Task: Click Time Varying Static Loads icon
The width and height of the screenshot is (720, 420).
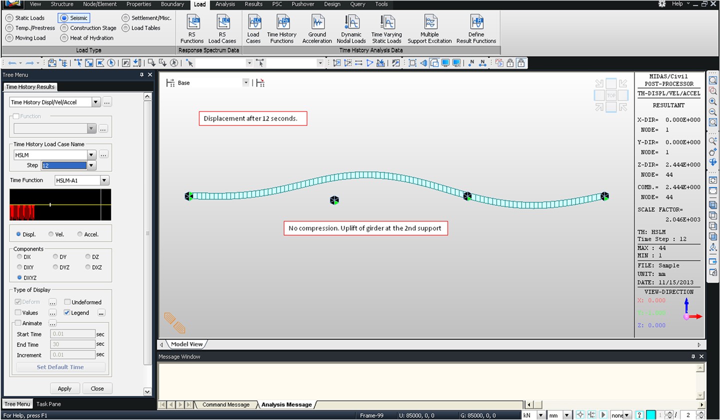Action: [386, 23]
